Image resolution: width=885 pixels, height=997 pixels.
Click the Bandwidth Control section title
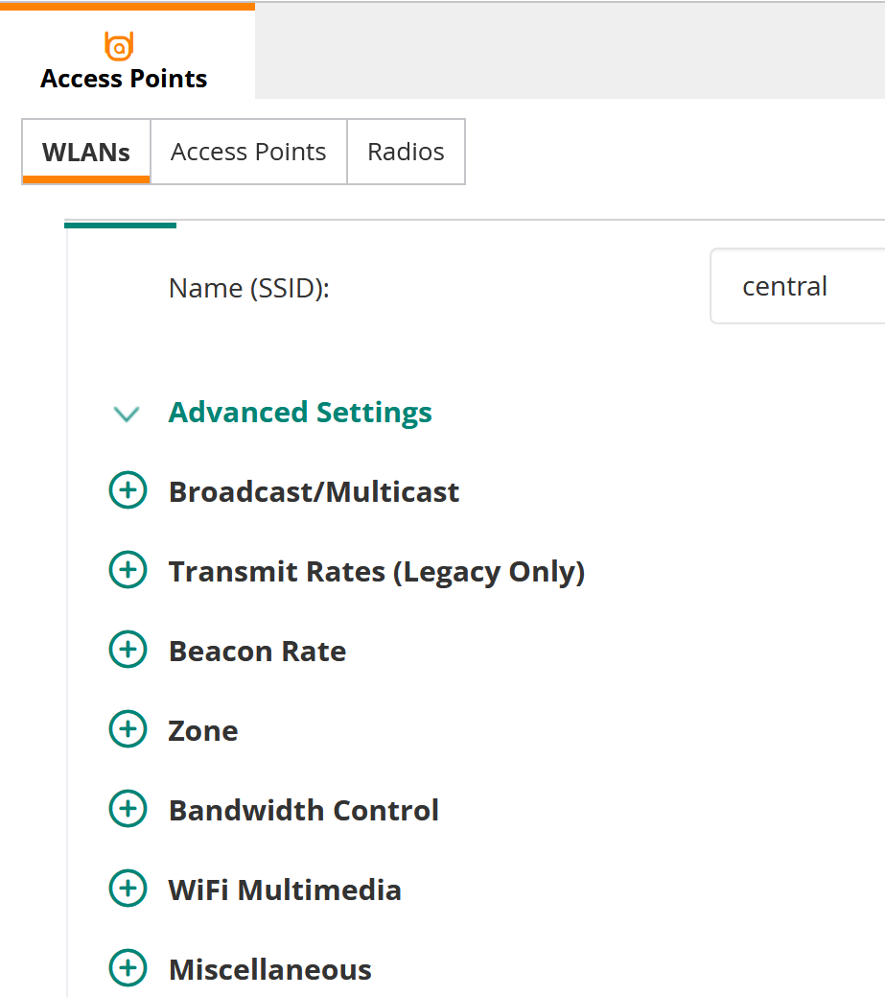tap(304, 811)
